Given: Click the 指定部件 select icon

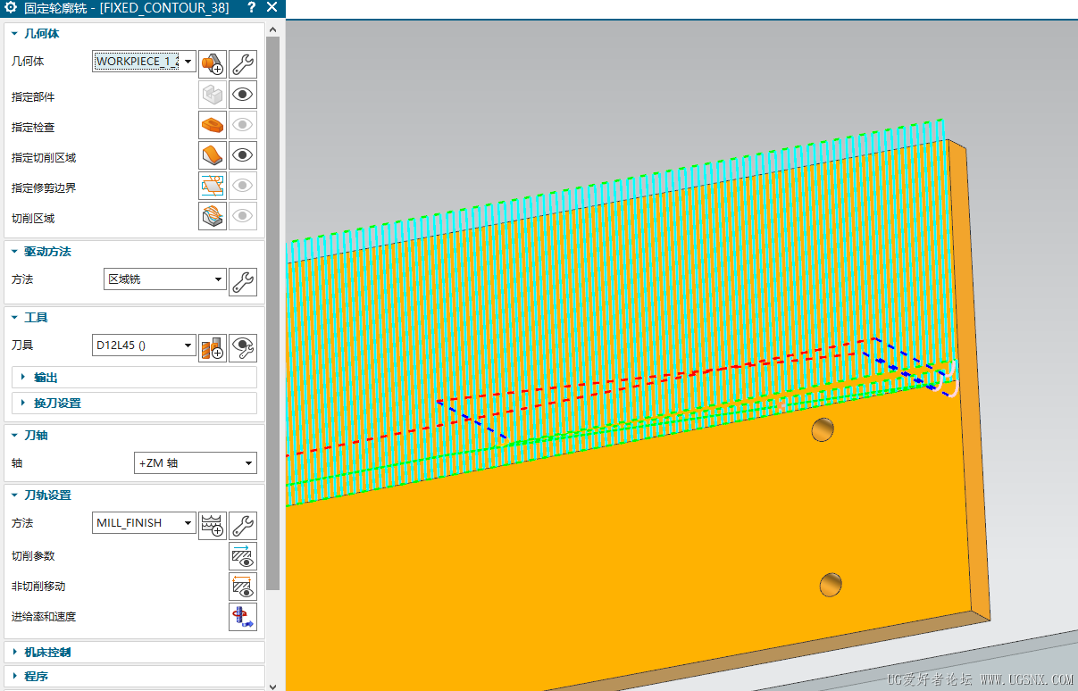Looking at the screenshot, I should tap(213, 95).
